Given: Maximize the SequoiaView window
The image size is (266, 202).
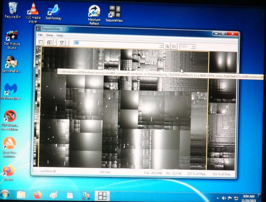Looking at the screenshot, I should tap(223, 33).
